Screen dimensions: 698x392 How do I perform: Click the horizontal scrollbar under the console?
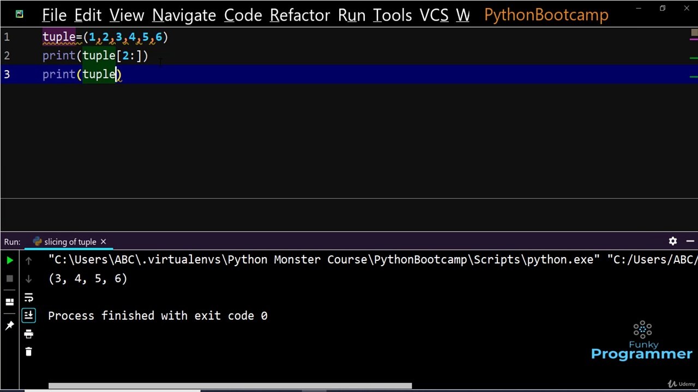click(230, 386)
